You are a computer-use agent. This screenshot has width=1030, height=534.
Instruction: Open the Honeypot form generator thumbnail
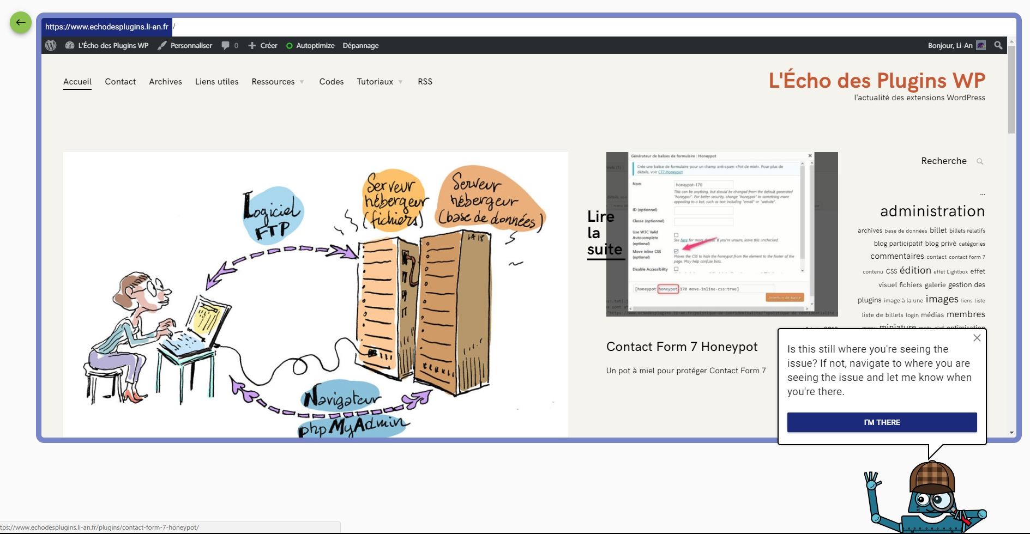click(722, 234)
